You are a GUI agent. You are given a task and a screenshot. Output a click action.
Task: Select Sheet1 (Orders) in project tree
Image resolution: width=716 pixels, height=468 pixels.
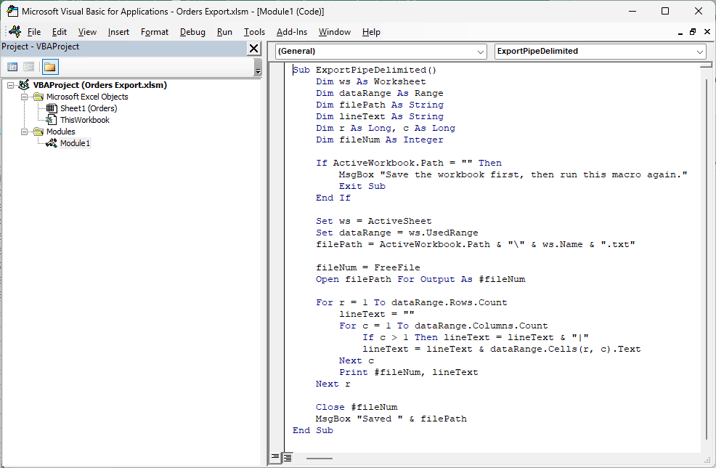coord(89,108)
